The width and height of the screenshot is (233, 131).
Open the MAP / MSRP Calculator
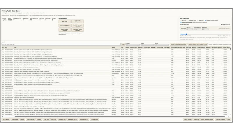tap(77, 21)
